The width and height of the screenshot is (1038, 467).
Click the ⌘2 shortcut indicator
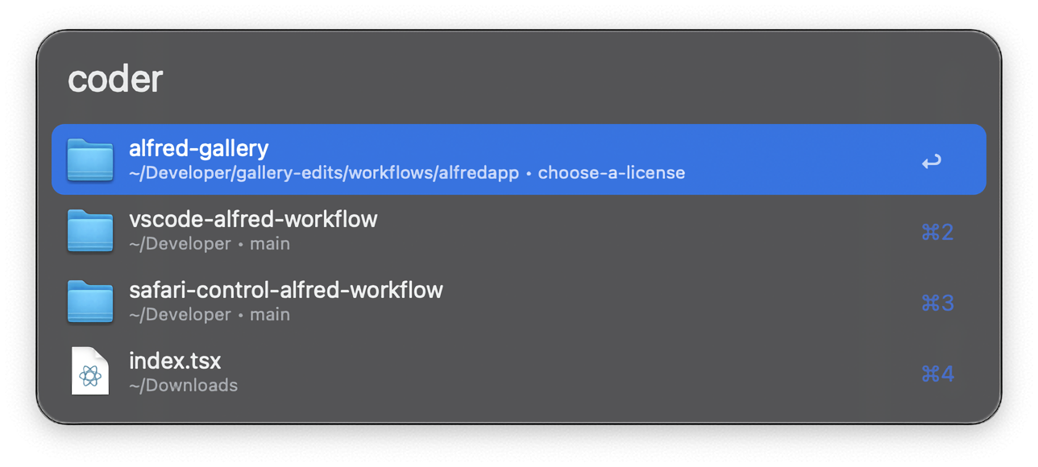[x=937, y=233]
